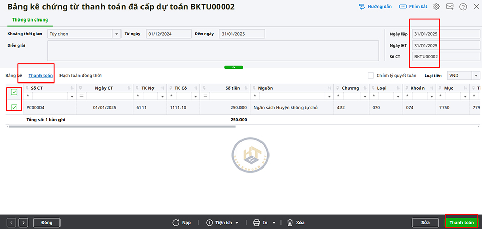The image size is (482, 229).
Task: Open the settings gear icon
Action: (436, 7)
